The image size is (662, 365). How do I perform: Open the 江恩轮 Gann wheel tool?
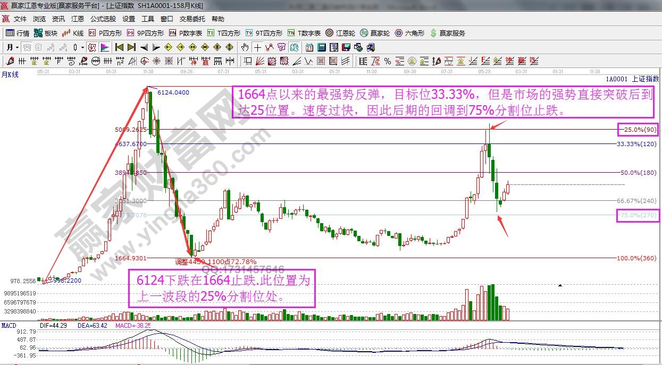point(329,32)
